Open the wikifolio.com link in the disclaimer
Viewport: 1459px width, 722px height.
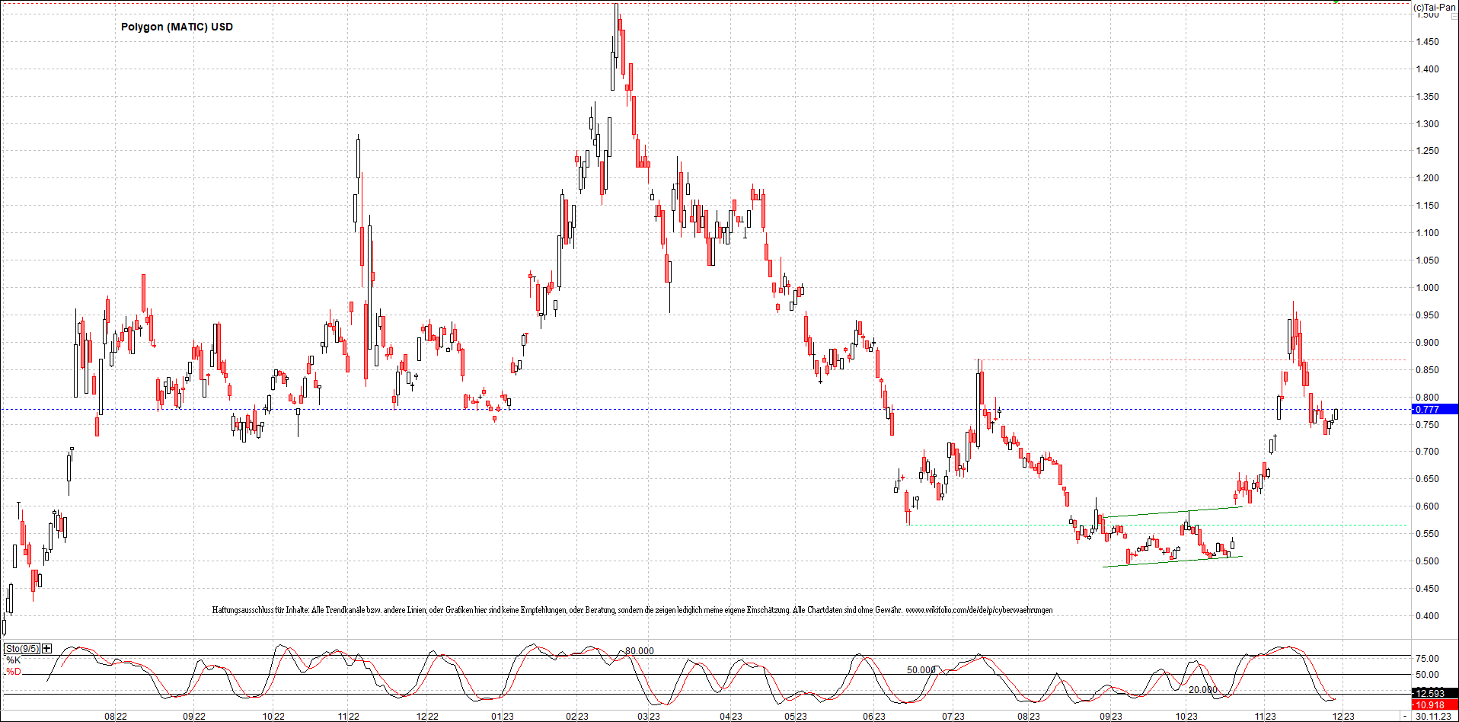[979, 610]
